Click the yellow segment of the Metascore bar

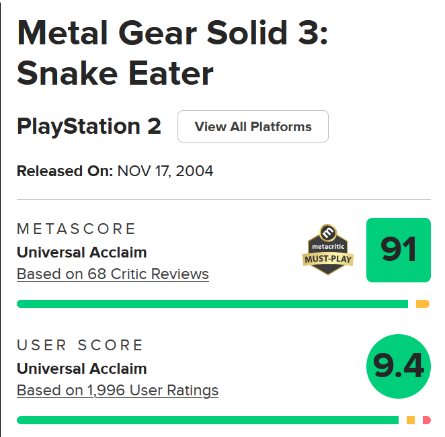(422, 304)
